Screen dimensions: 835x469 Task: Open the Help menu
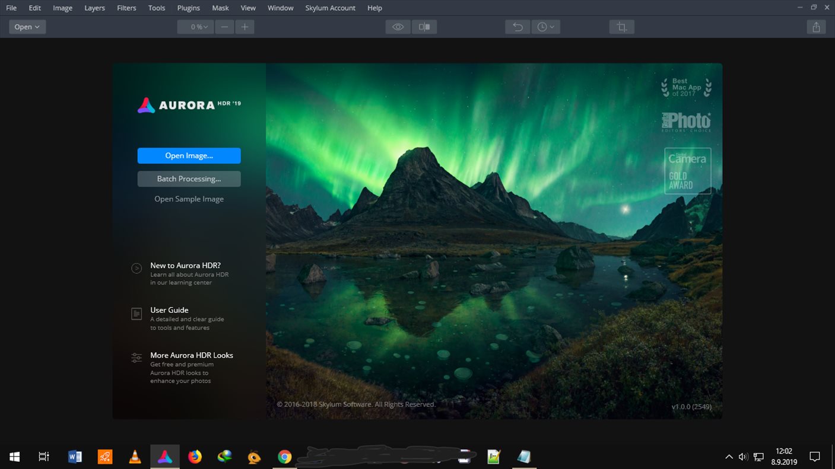(x=374, y=8)
